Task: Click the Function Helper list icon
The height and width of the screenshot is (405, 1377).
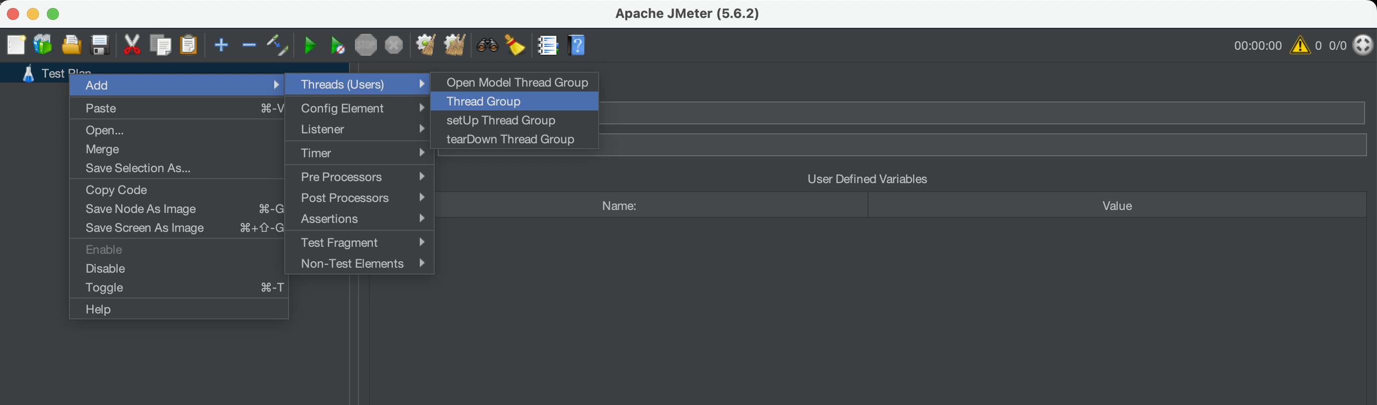Action: click(548, 45)
